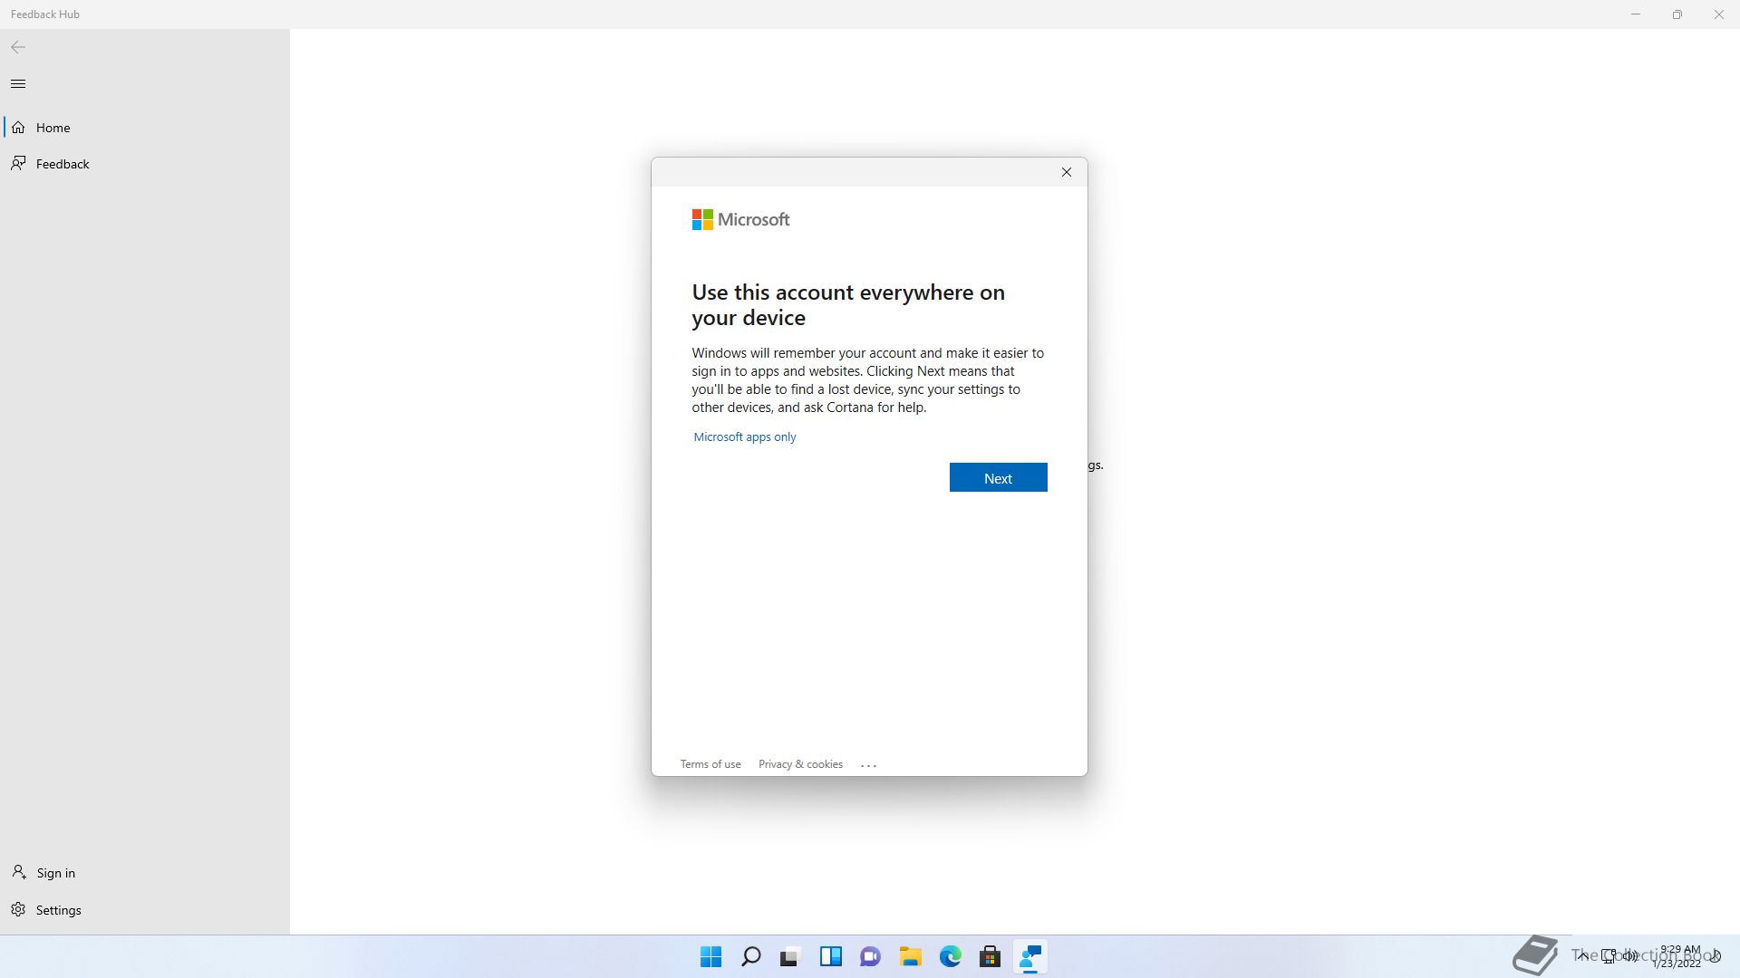Click the Feedback person icon in the sidebar

18,163
